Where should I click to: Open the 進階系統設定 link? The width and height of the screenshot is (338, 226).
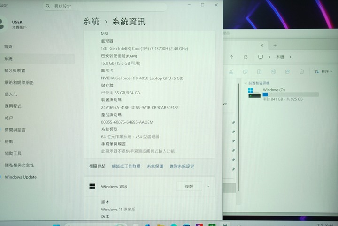click(182, 166)
